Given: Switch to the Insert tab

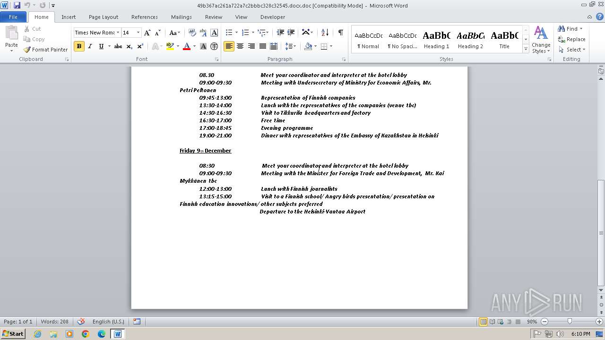Looking at the screenshot, I should point(69,17).
